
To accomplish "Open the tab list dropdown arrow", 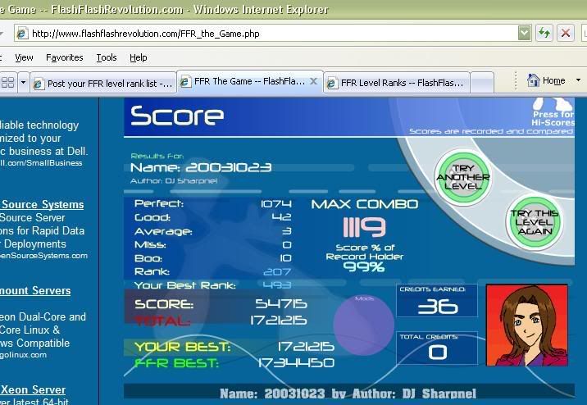I will click(24, 83).
